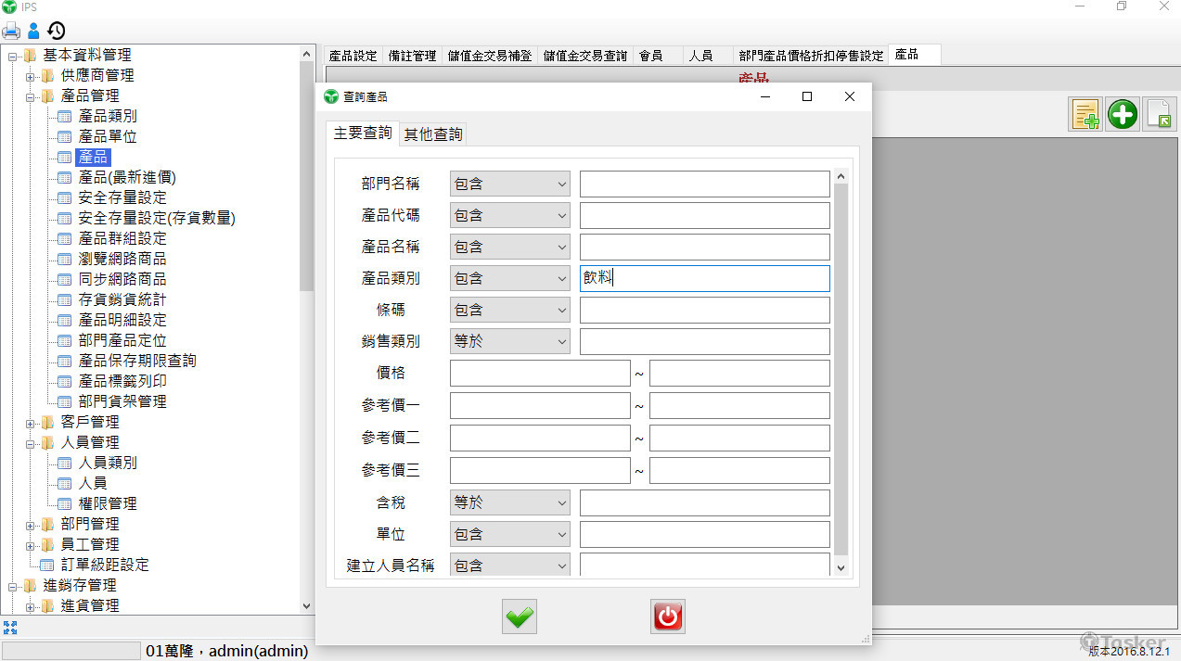Viewport: 1181px width, 661px height.
Task: Click the new-note icon with a green plus
Action: click(x=1085, y=115)
